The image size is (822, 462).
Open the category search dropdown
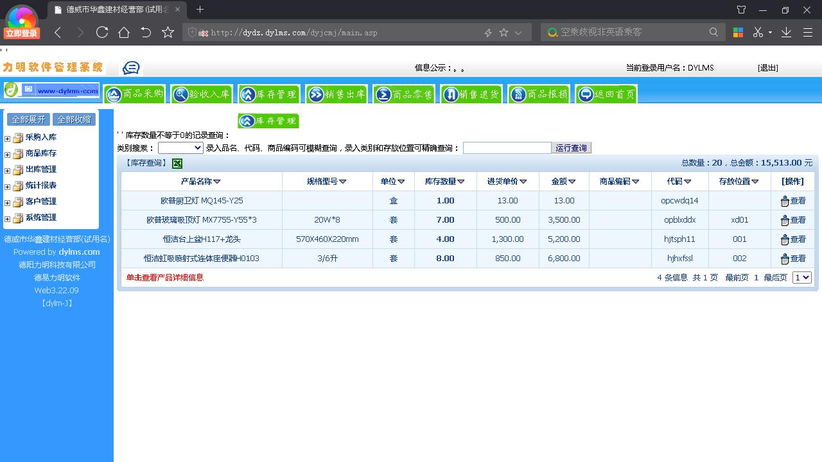pyautogui.click(x=180, y=148)
